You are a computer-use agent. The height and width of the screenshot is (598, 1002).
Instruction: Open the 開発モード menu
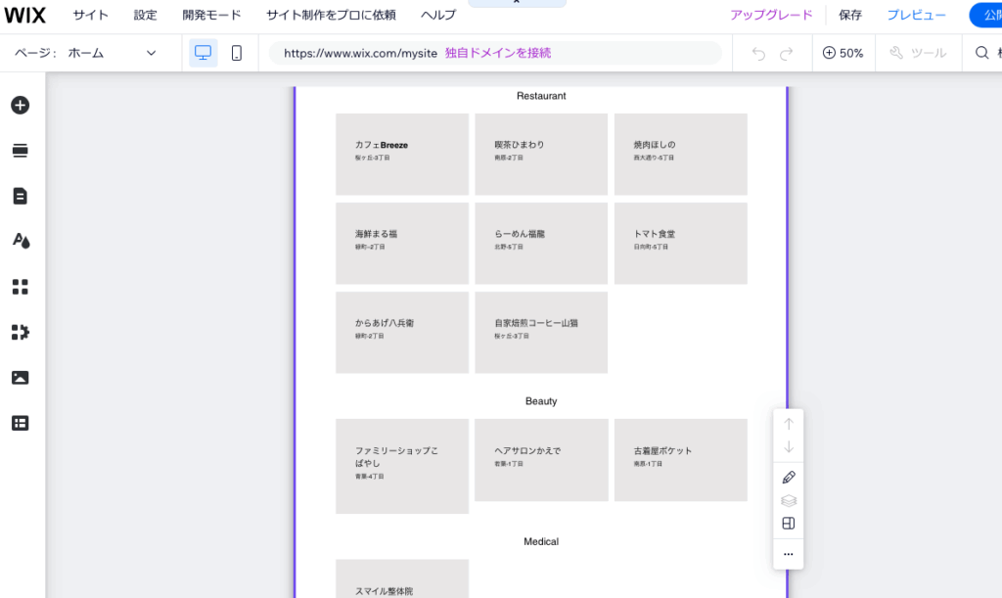click(208, 15)
